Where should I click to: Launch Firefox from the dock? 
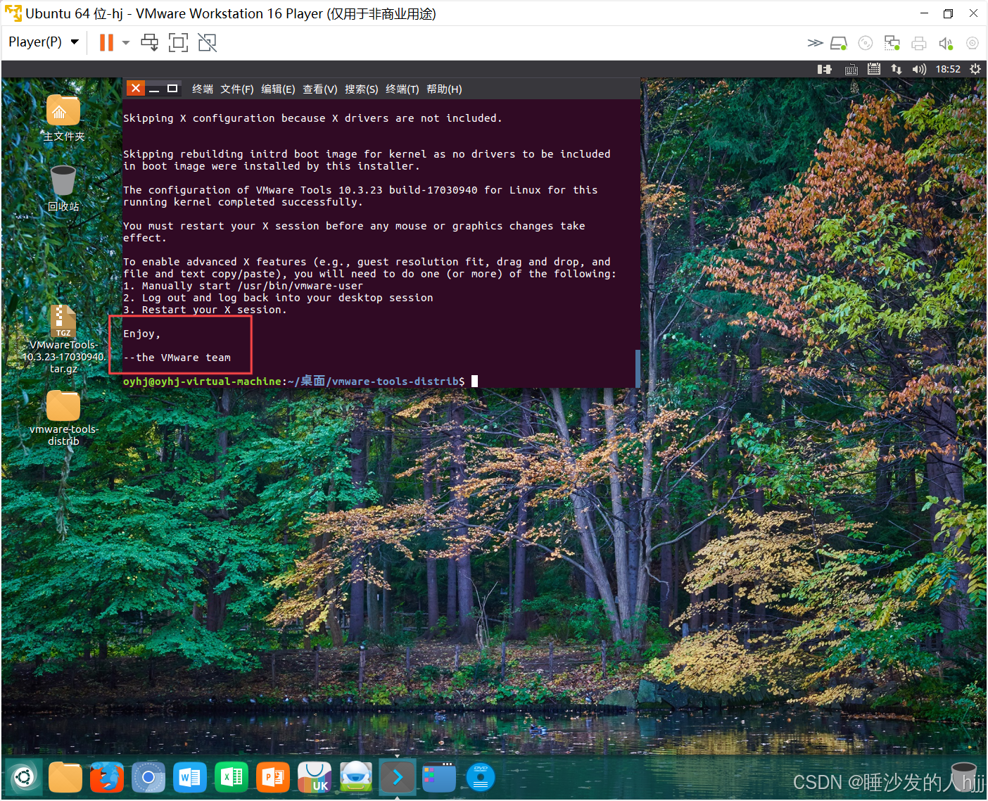107,777
